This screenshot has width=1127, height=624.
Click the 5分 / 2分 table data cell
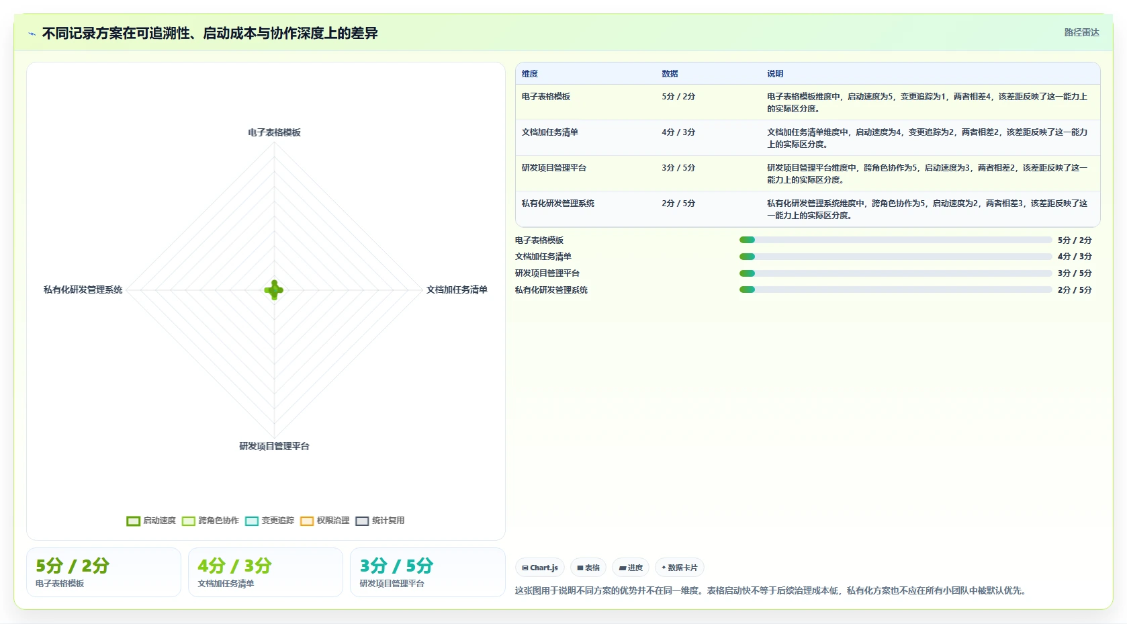[678, 97]
